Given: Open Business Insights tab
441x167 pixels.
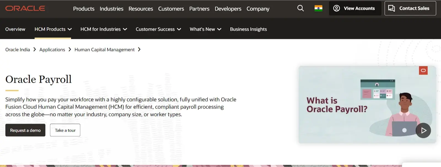Looking at the screenshot, I should point(248,29).
